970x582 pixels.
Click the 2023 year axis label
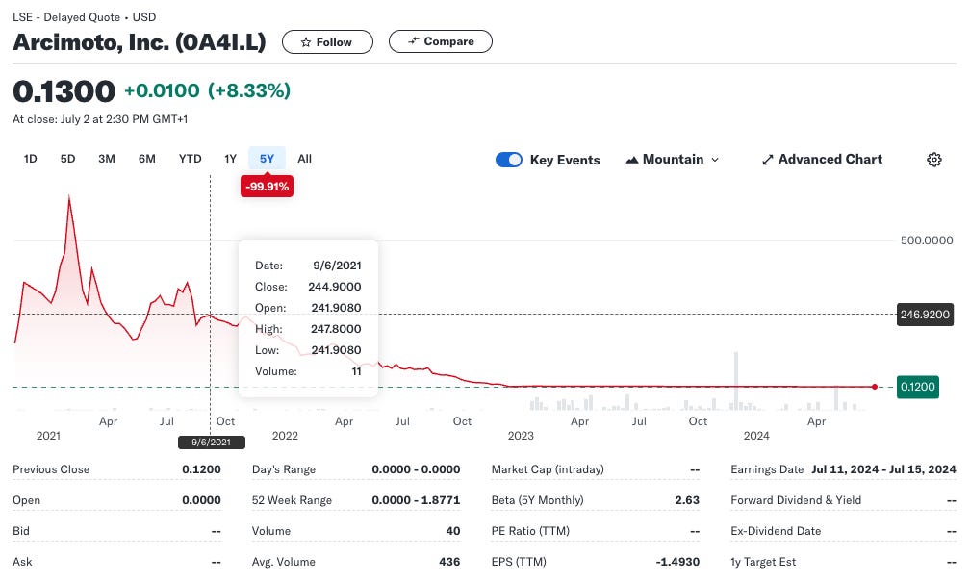(521, 436)
